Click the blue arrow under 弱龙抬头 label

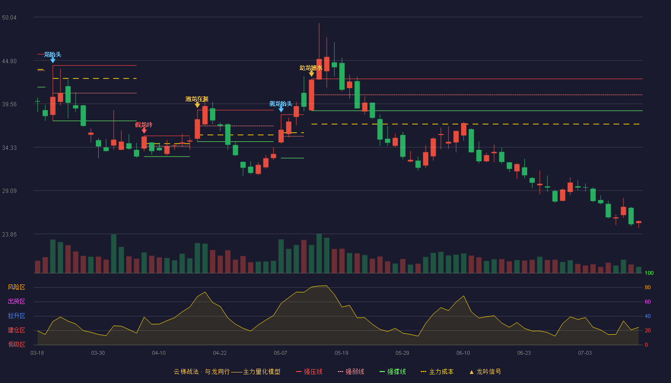pos(281,110)
